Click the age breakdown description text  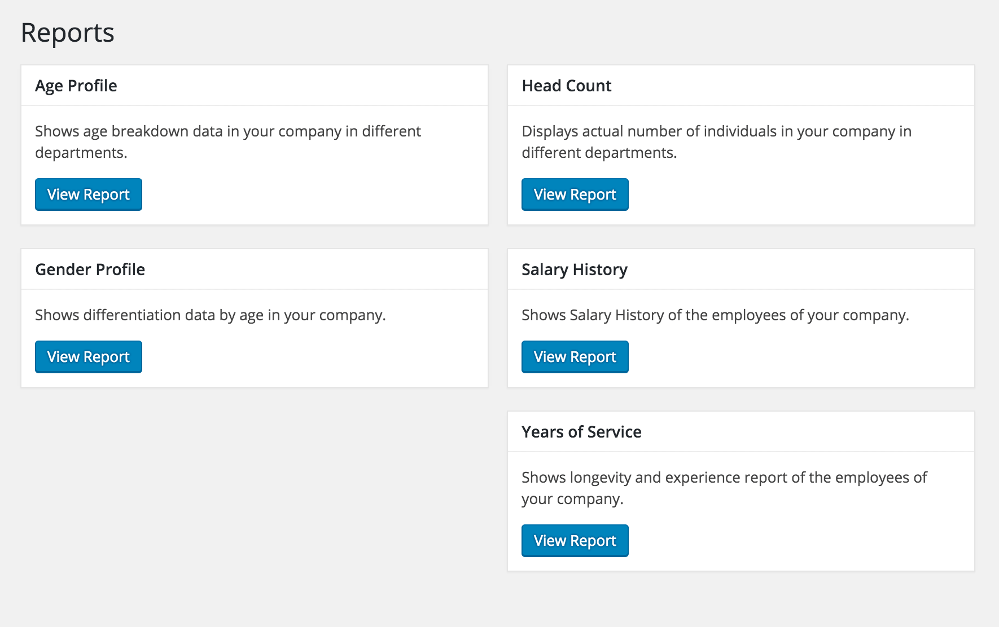227,131
